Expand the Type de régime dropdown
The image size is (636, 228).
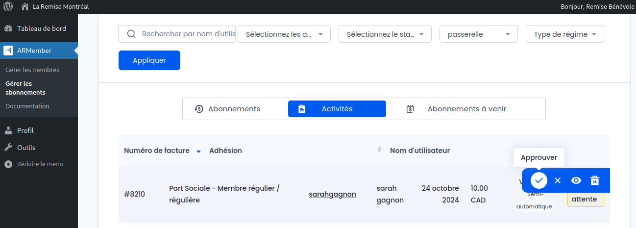565,34
